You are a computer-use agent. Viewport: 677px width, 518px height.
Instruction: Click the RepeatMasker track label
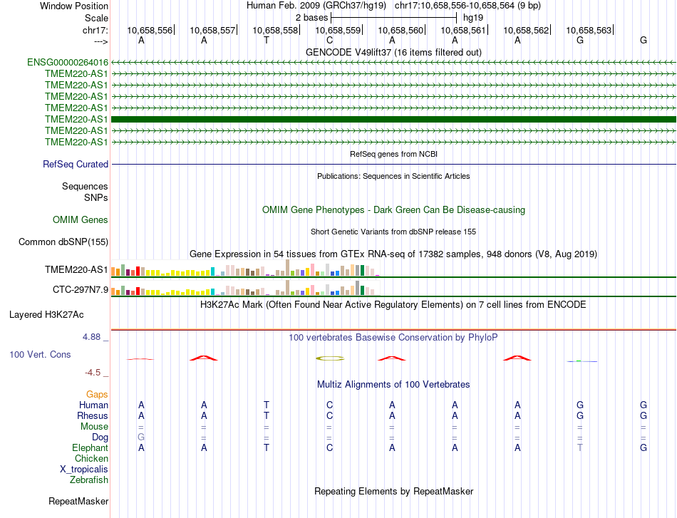click(x=78, y=501)
